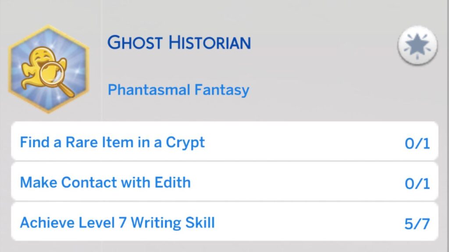Select the bottom writing skill goal row
The height and width of the screenshot is (252, 449).
224,222
